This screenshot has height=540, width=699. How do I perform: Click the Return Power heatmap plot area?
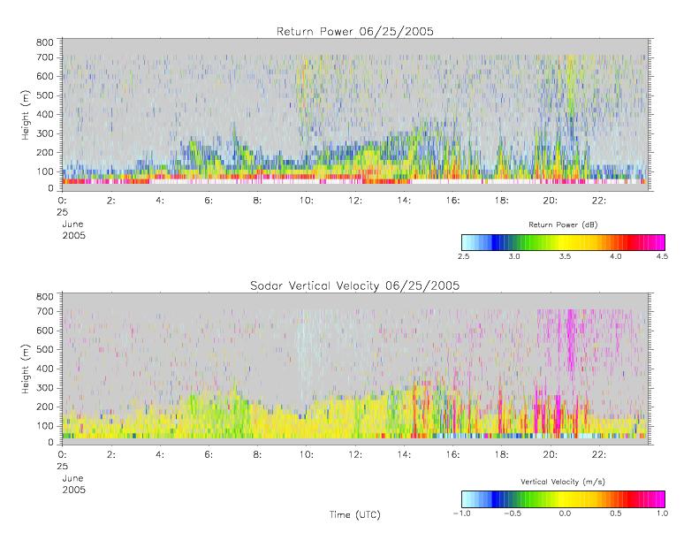355,115
